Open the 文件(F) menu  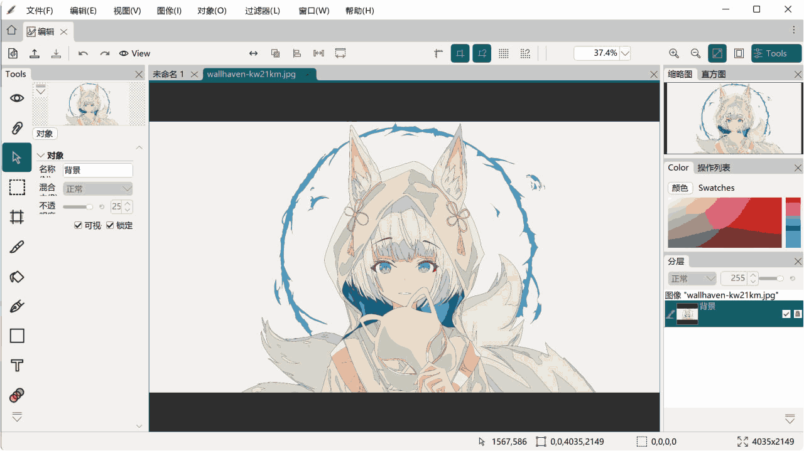pyautogui.click(x=40, y=11)
